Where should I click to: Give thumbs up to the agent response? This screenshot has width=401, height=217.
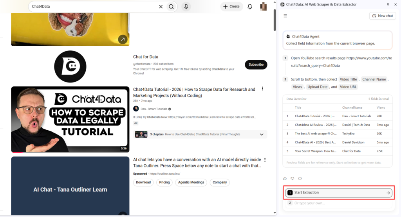(285, 178)
